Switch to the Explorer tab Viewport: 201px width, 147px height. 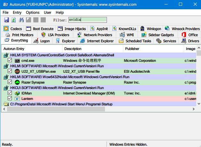pos(65,41)
